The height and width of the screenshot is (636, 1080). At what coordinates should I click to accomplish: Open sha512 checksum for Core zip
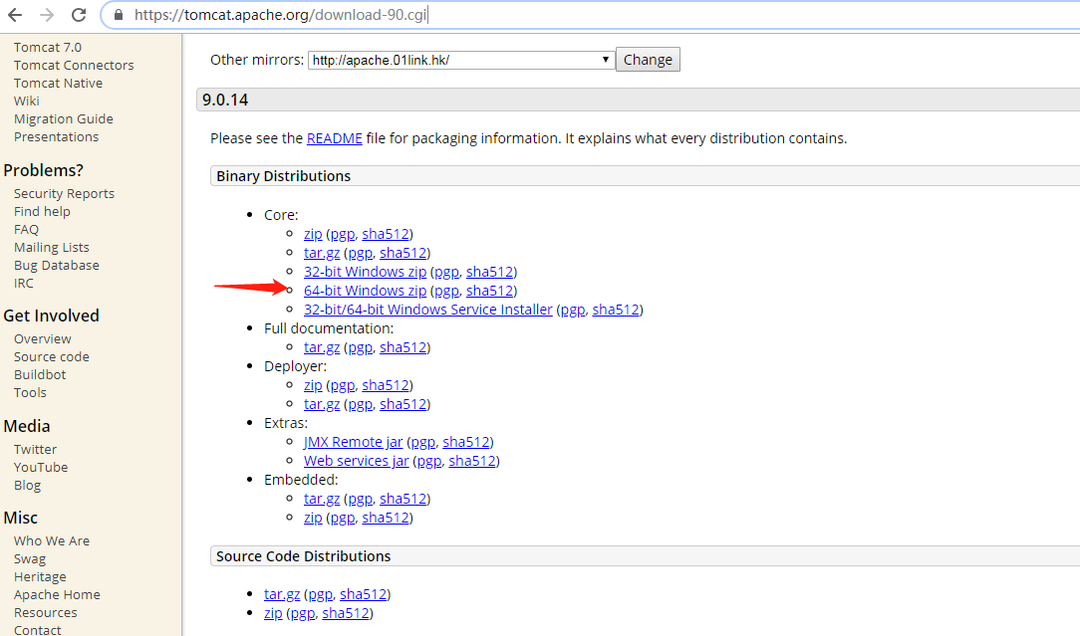pyautogui.click(x=386, y=234)
